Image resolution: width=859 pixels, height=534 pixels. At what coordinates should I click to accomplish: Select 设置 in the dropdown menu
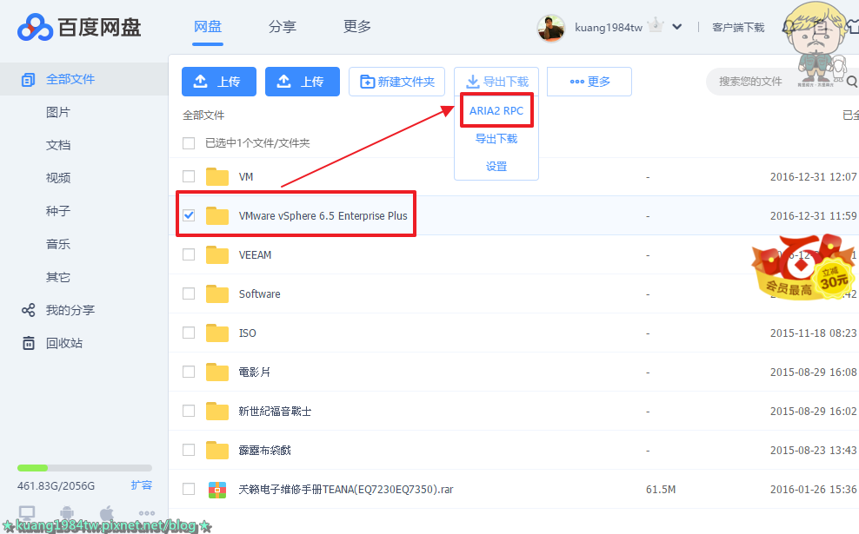coord(496,167)
